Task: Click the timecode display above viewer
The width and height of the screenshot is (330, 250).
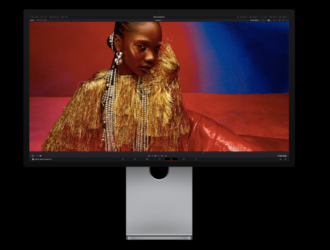Action: pyautogui.click(x=254, y=20)
